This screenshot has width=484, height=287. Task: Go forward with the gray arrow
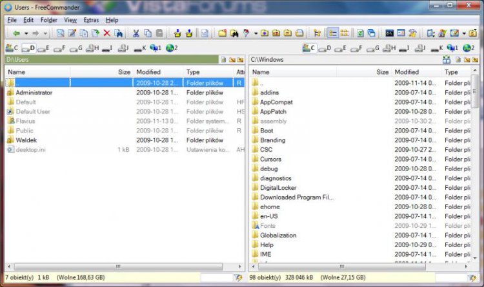35,33
